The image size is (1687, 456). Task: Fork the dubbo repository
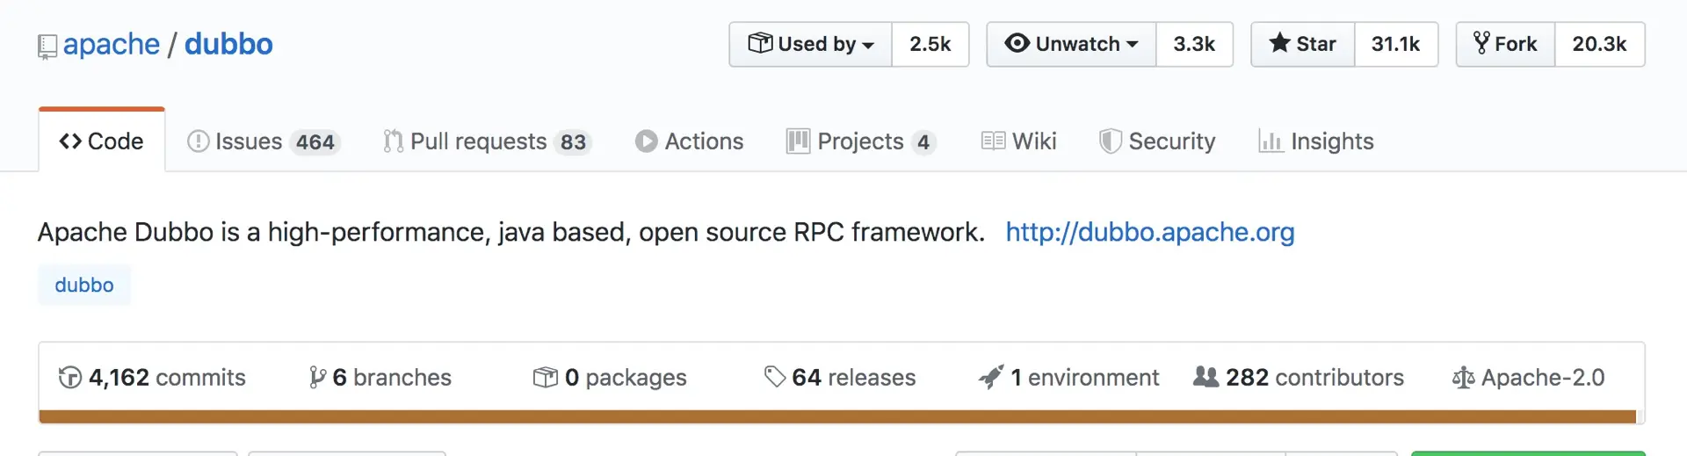click(x=1505, y=44)
